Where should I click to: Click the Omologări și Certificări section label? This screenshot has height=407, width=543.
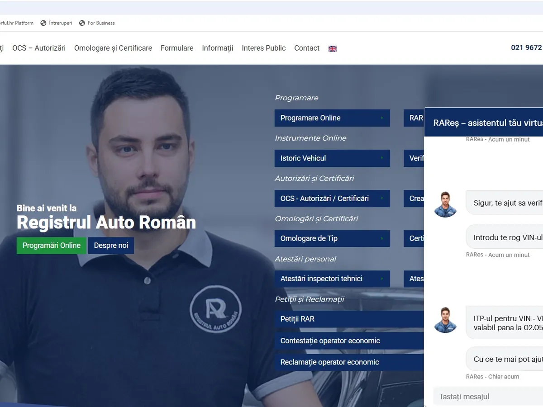pos(316,219)
